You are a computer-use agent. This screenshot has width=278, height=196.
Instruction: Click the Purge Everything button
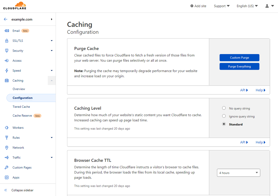tap(239, 67)
